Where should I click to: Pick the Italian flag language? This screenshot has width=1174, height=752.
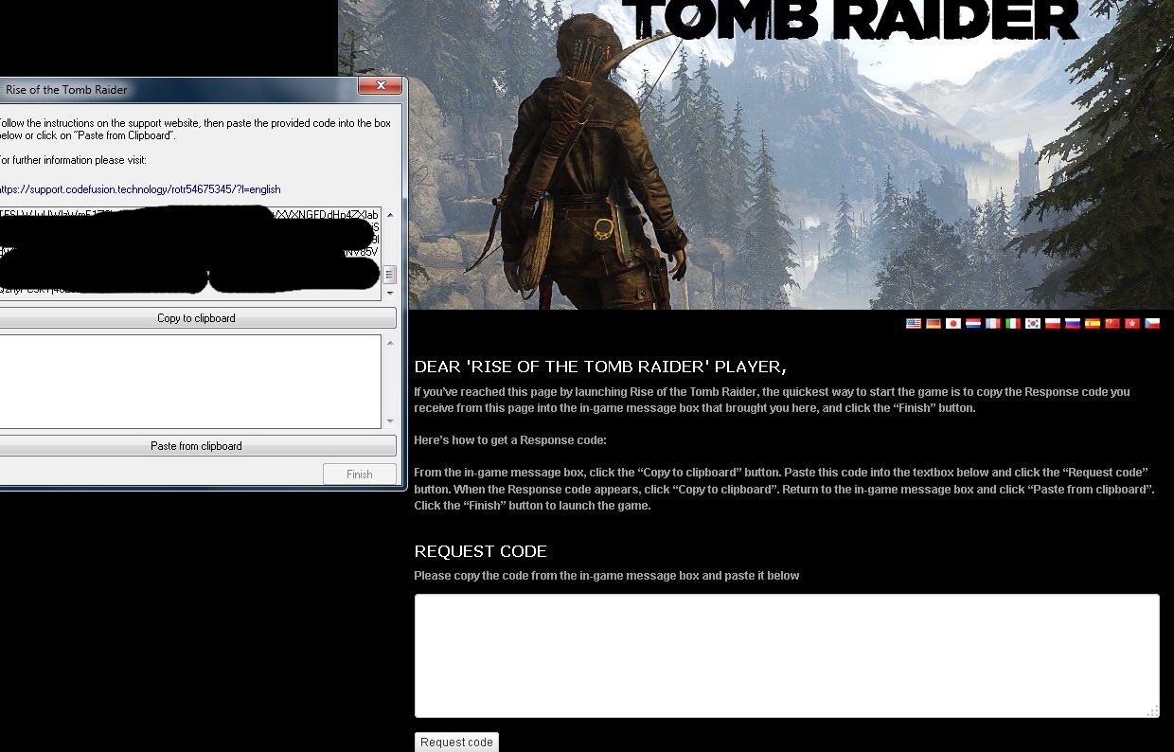click(1013, 324)
